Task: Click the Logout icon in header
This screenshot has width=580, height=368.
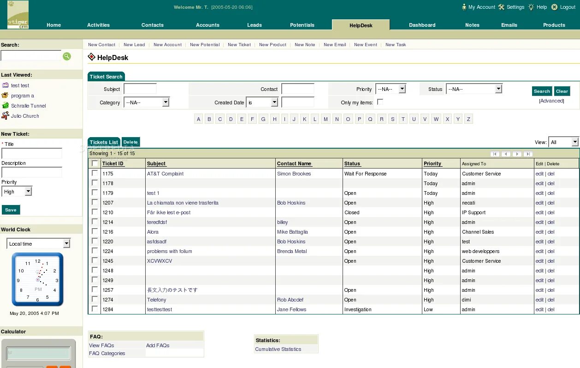Action: (554, 7)
